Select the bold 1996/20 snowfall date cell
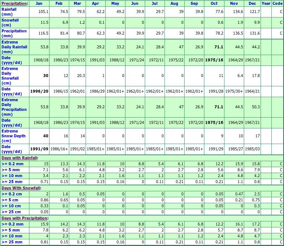 (39, 92)
